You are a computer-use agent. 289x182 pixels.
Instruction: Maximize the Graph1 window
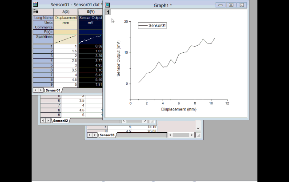231,5
